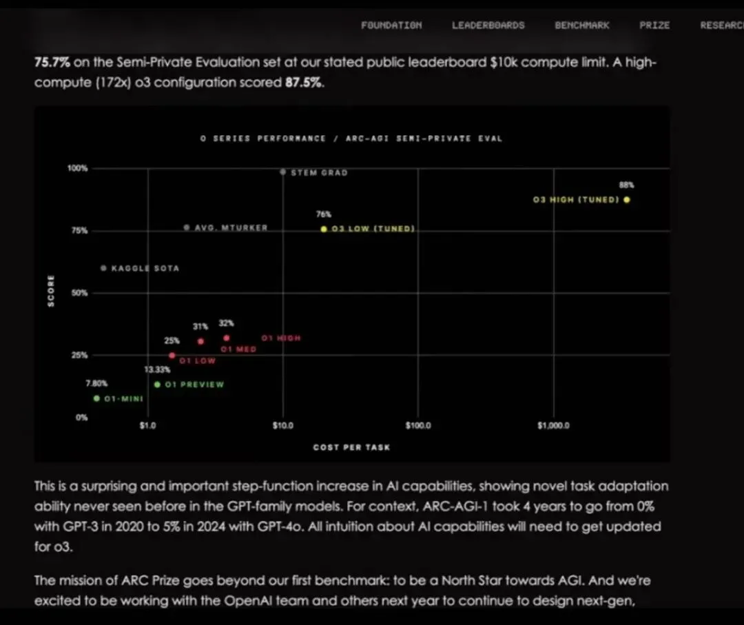This screenshot has height=625, width=744.
Task: Open the Research nav item
Action: [722, 25]
